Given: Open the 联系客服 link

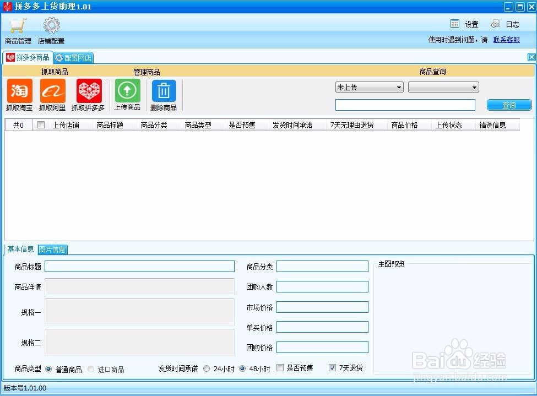Looking at the screenshot, I should pos(507,40).
